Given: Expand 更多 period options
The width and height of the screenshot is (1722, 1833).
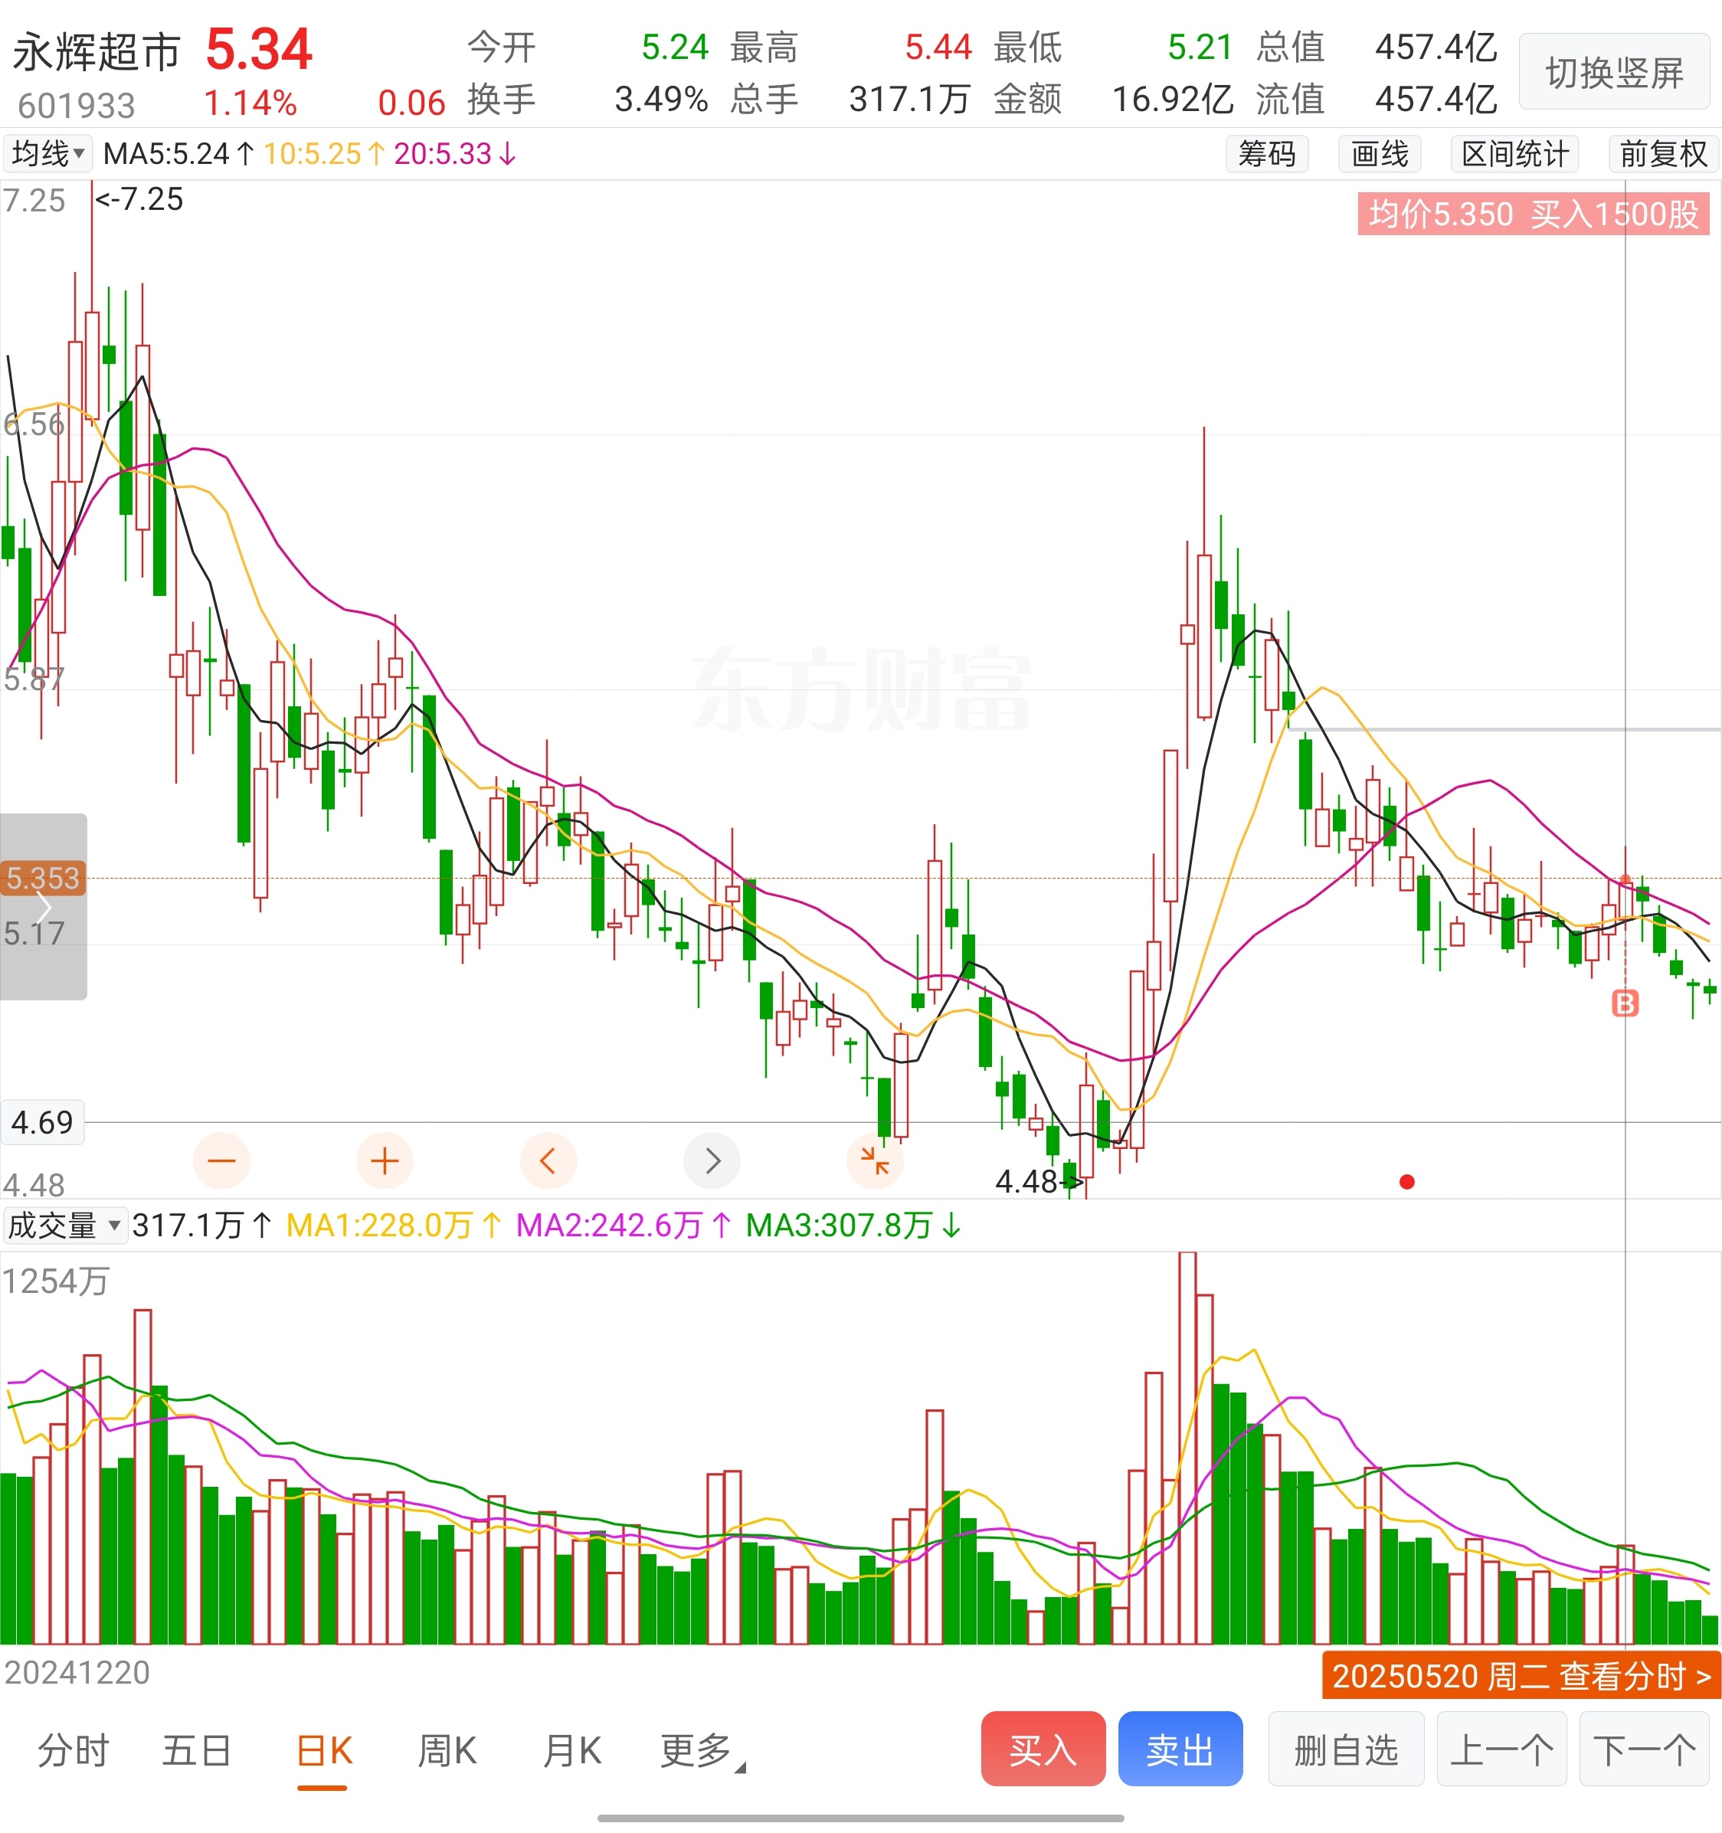Looking at the screenshot, I should 702,1751.
